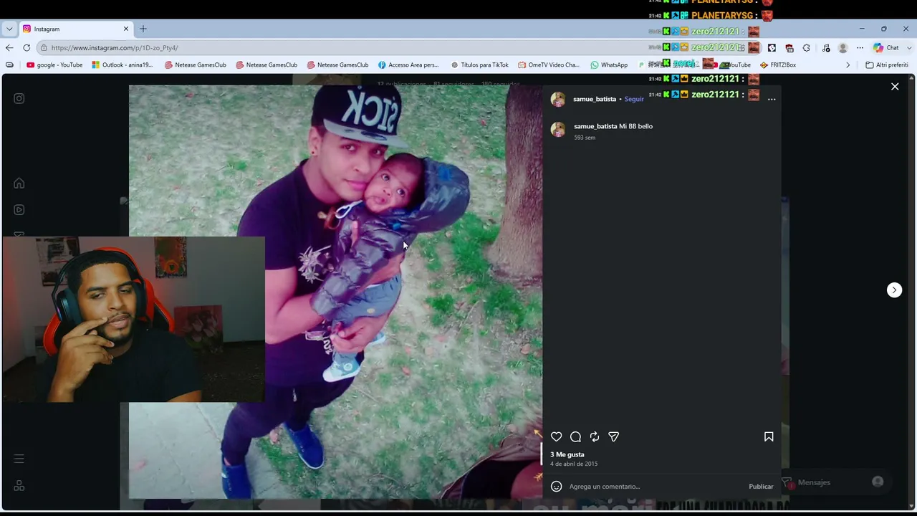Go to Instagram Home in the sidebar
This screenshot has height=516, width=917.
pos(19,183)
